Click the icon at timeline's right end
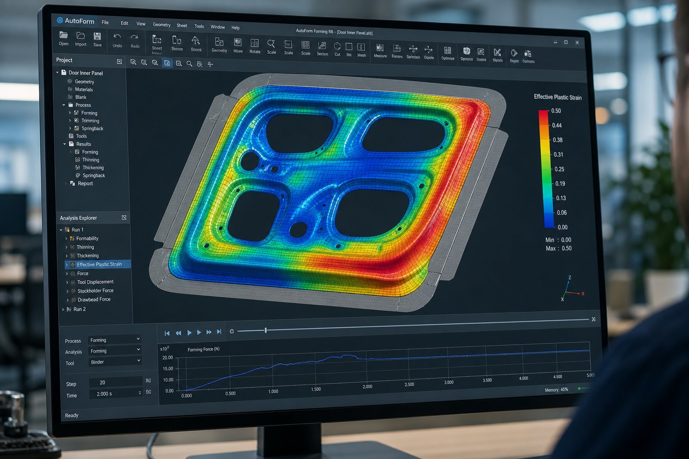This screenshot has height=459, width=689. click(x=593, y=319)
